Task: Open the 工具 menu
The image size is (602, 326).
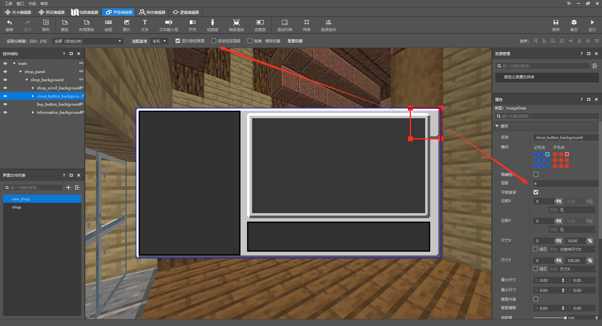Action: click(x=8, y=3)
